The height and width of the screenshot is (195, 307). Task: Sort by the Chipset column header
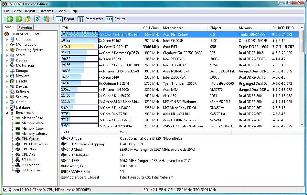pos(222,28)
